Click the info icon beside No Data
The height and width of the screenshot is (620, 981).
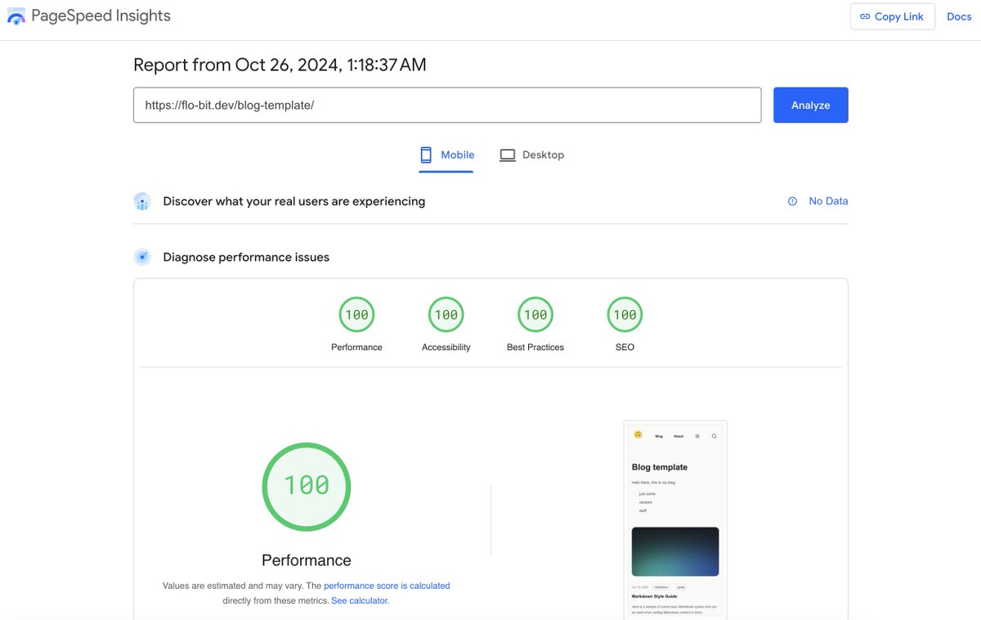[792, 201]
